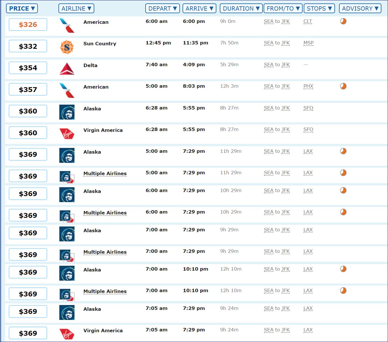This screenshot has height=342, width=388.
Task: Sort by the DEPART column header
Action: 162,9
